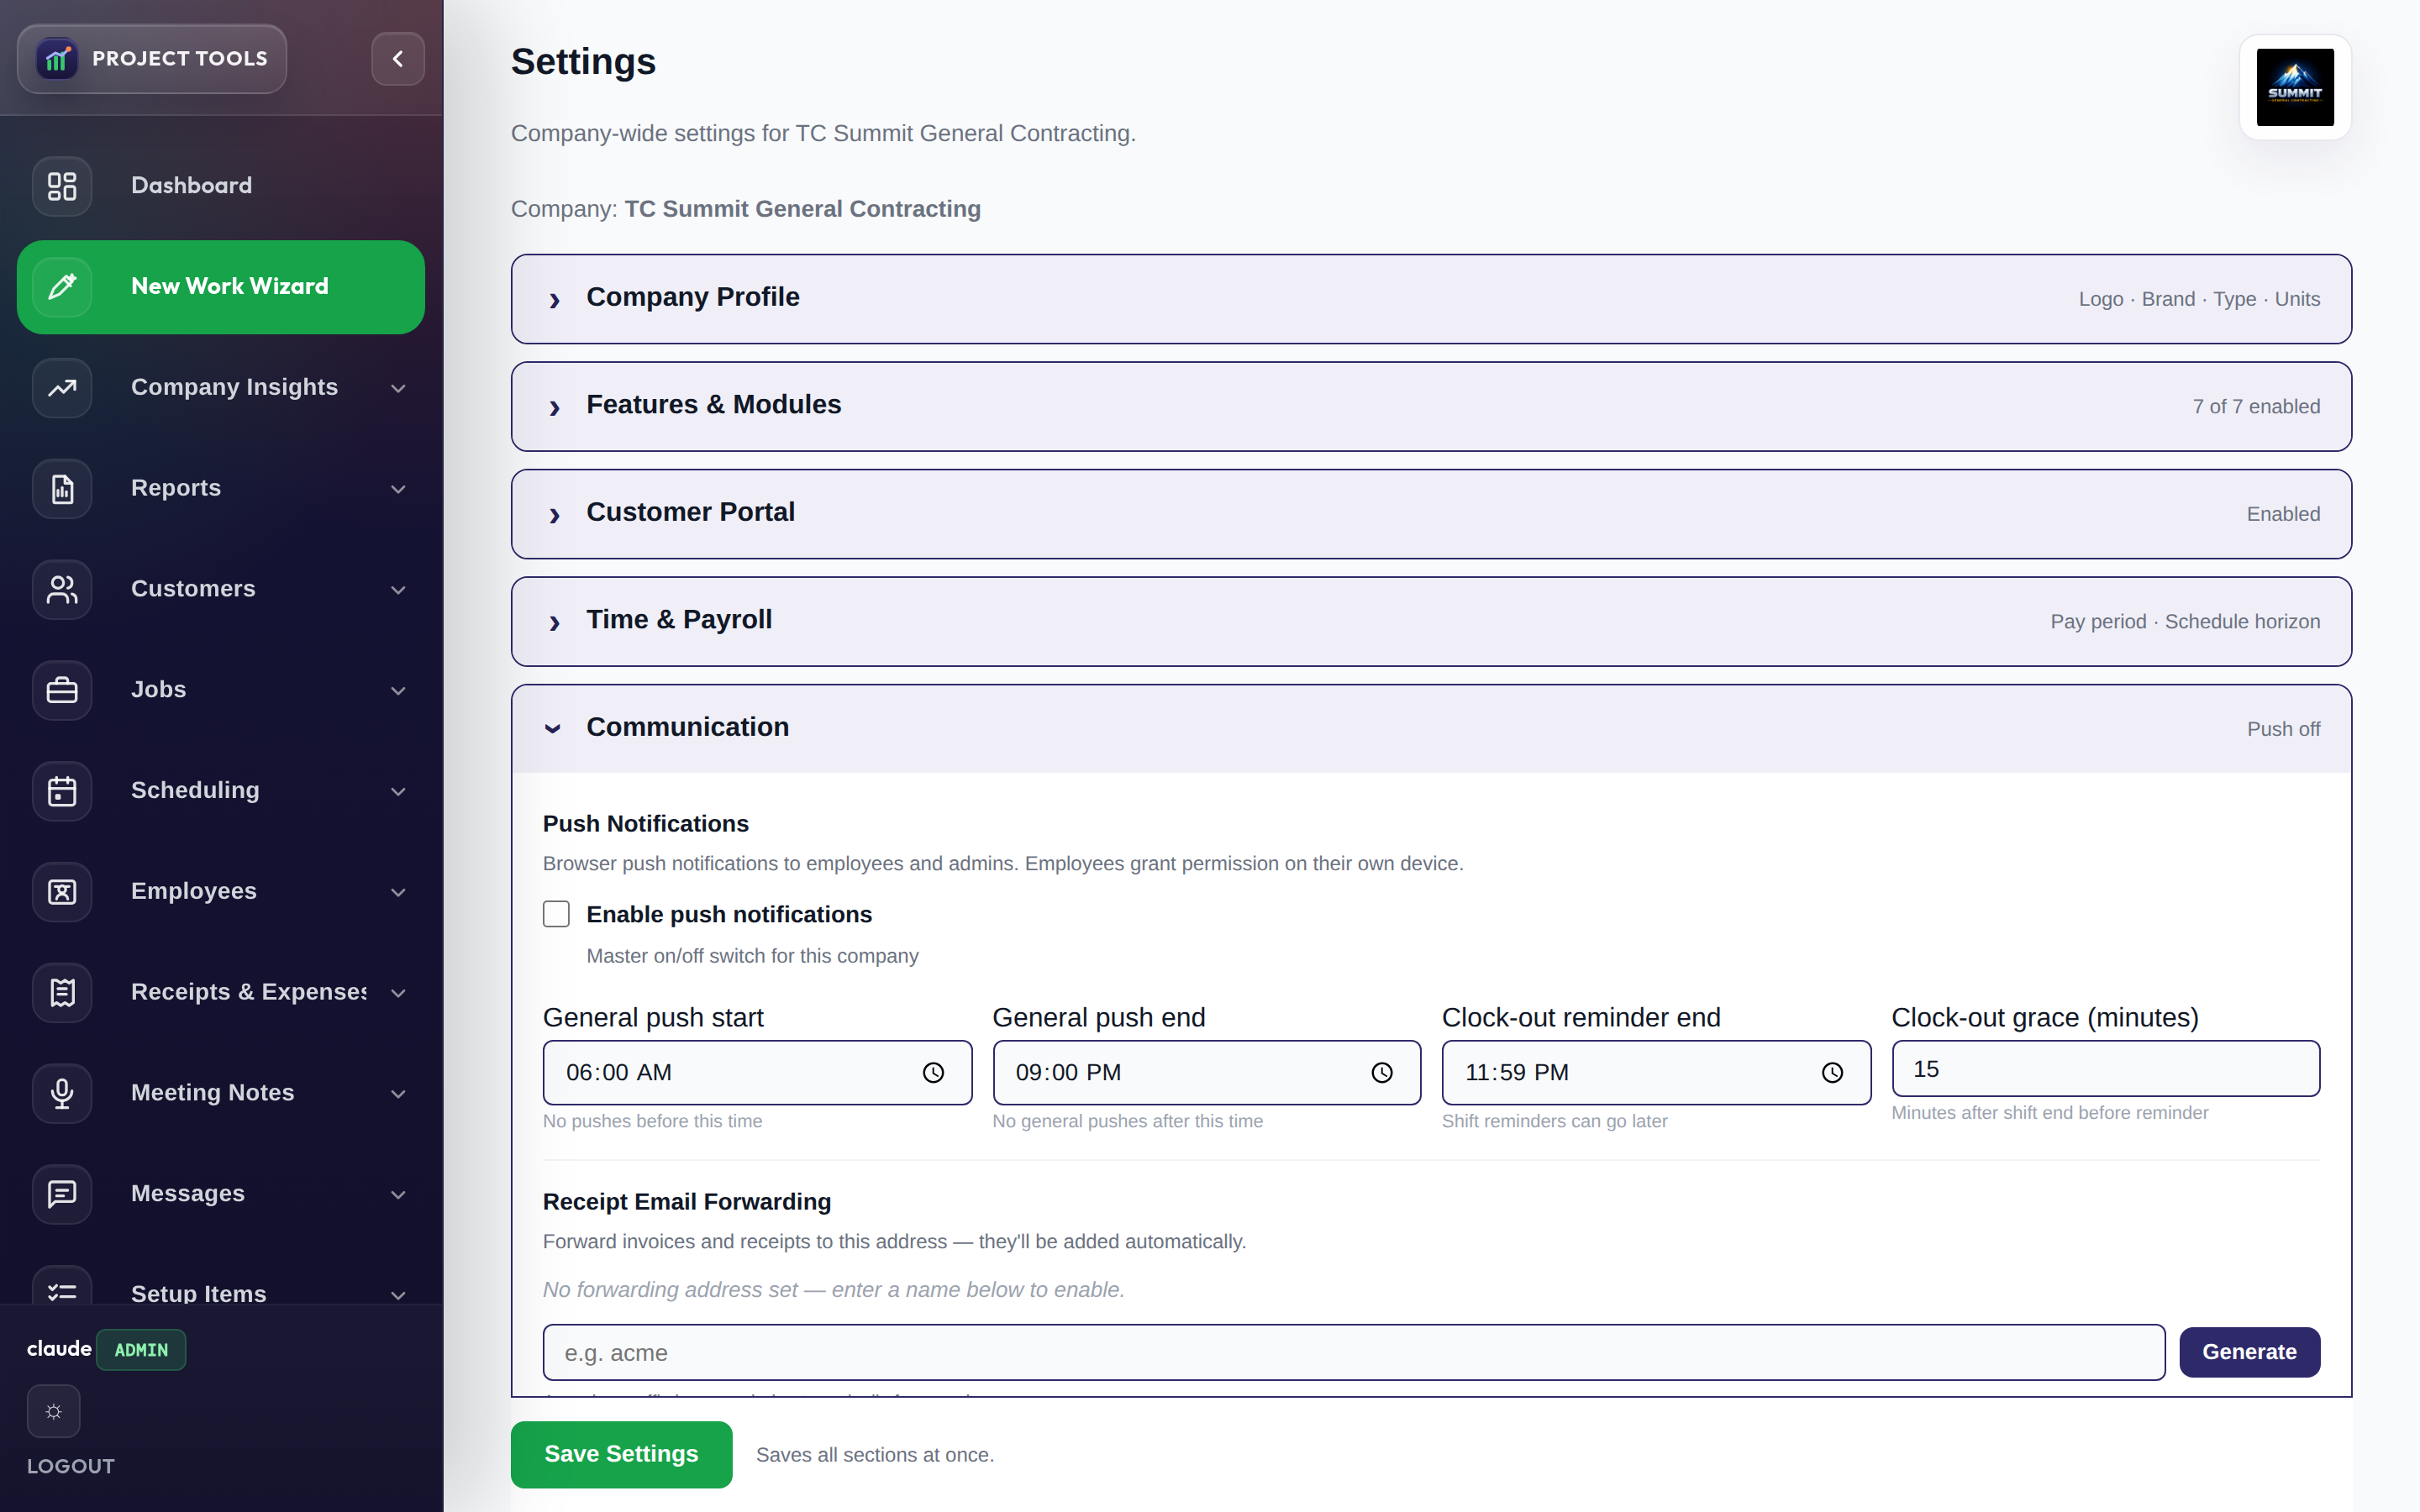Click the Meeting Notes microphone icon
The image size is (2420, 1512).
(62, 1093)
